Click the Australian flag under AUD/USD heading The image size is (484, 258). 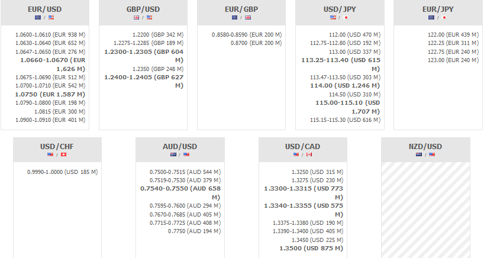173,155
